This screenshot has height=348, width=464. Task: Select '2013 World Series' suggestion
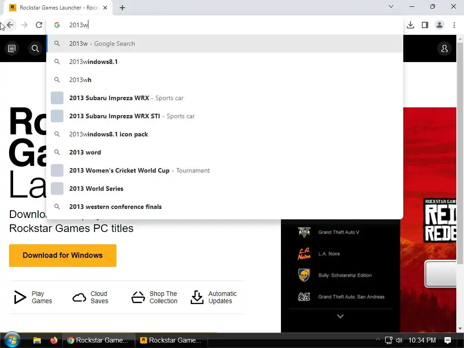(225, 188)
